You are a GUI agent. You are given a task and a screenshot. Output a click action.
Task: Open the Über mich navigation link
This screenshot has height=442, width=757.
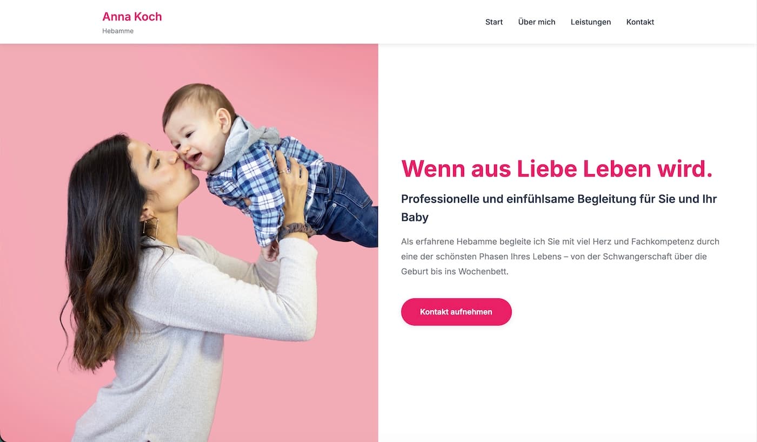536,22
